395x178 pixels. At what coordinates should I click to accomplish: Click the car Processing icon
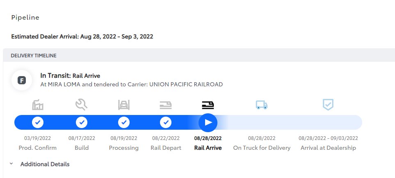124,105
